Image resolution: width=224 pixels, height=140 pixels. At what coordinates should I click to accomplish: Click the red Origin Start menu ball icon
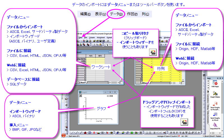(x=64, y=135)
